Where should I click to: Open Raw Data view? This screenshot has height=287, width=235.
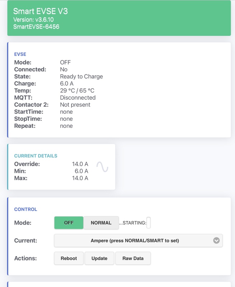[x=133, y=258]
